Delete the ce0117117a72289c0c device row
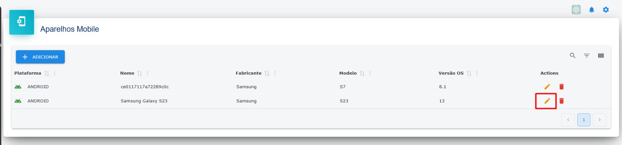 coord(561,87)
